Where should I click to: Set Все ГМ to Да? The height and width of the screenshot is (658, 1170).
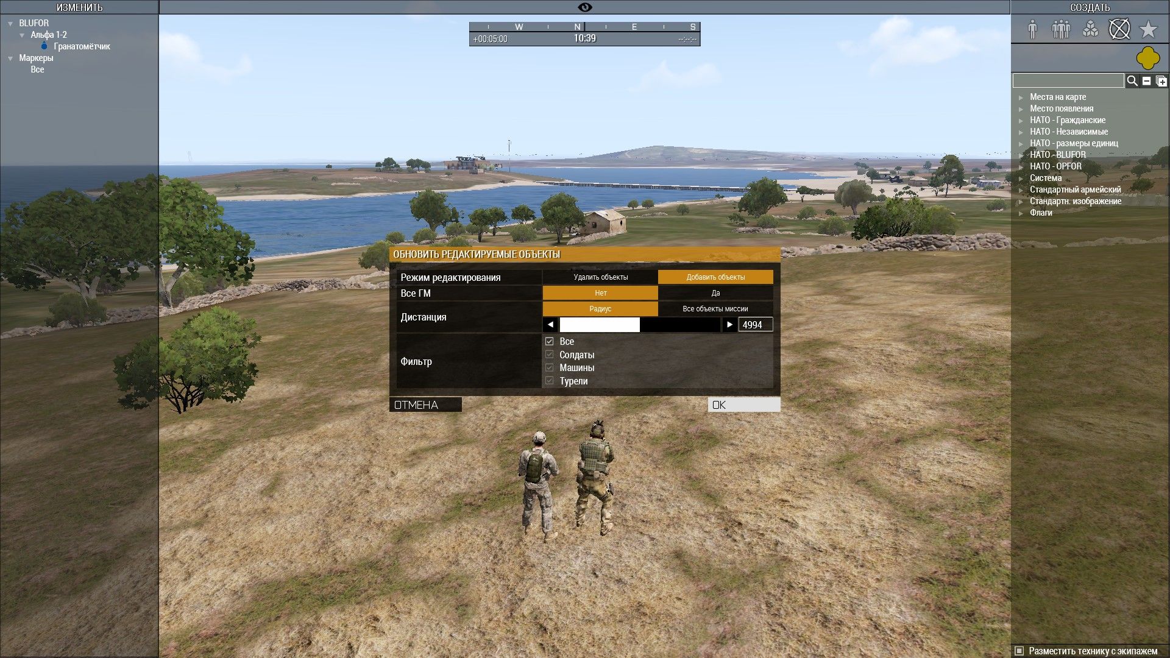click(x=716, y=293)
